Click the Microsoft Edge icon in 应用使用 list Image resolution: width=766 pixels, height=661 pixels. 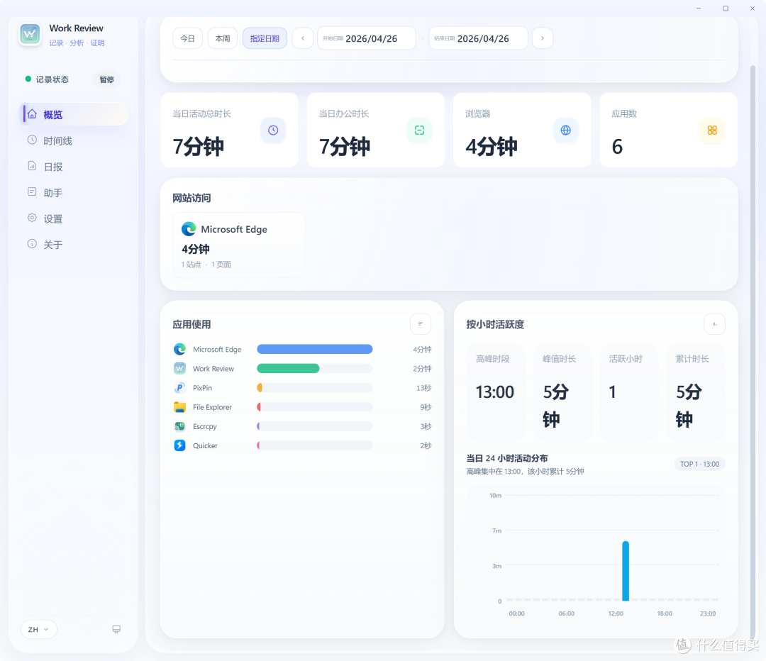[179, 349]
